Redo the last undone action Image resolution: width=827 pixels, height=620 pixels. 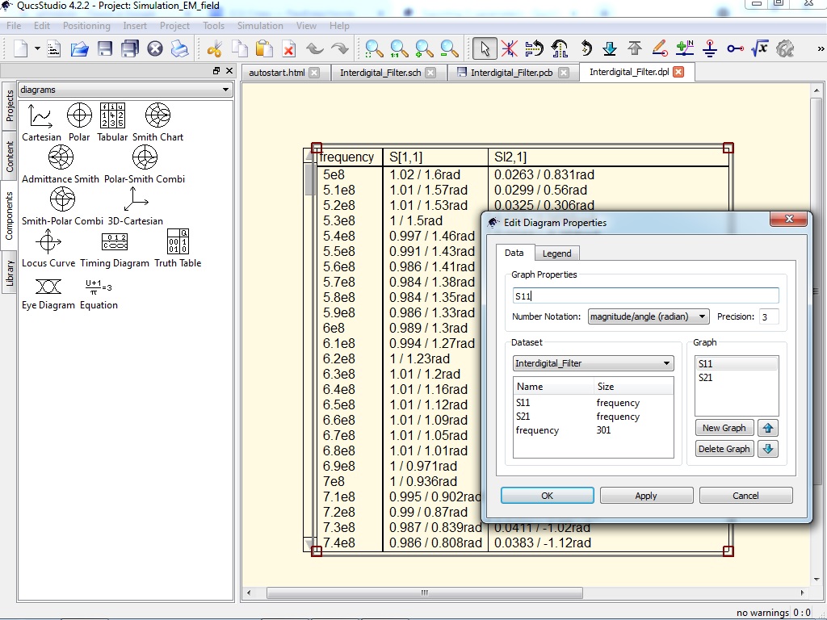340,49
